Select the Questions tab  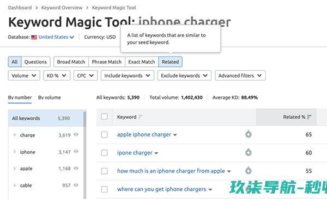point(35,62)
